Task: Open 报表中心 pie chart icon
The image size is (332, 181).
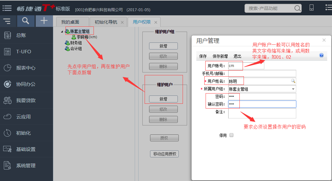Action: (7, 68)
